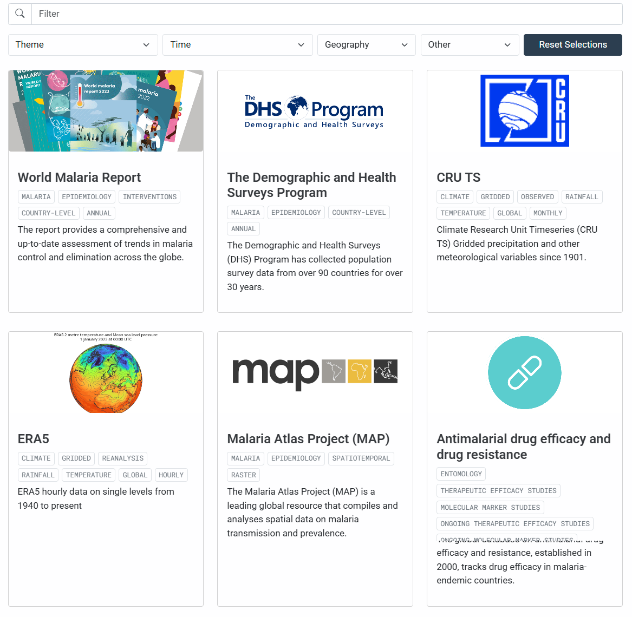Viewport: 632px width, 617px height.
Task: Click TEMPERATURE tag on the CRU TS card
Action: [x=463, y=213]
